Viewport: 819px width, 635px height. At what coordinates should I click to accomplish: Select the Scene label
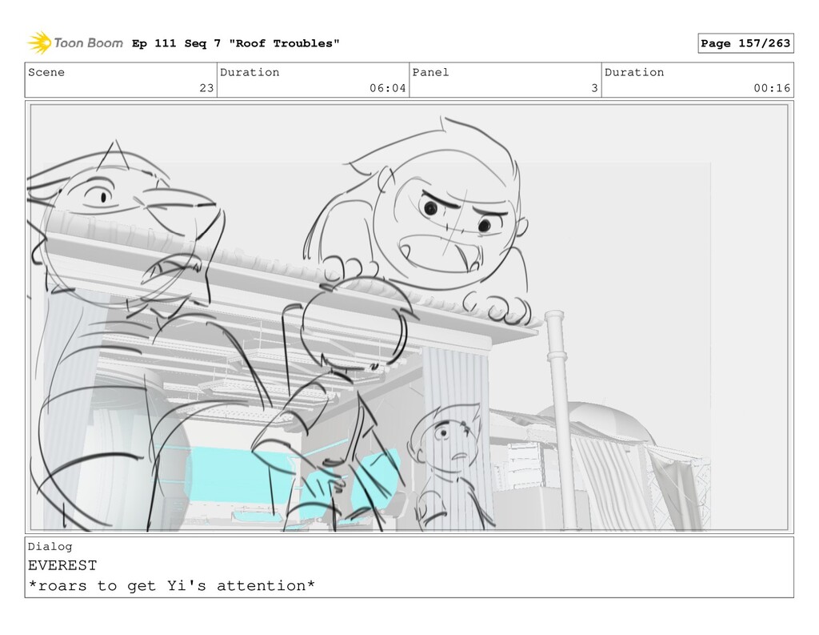pos(46,72)
